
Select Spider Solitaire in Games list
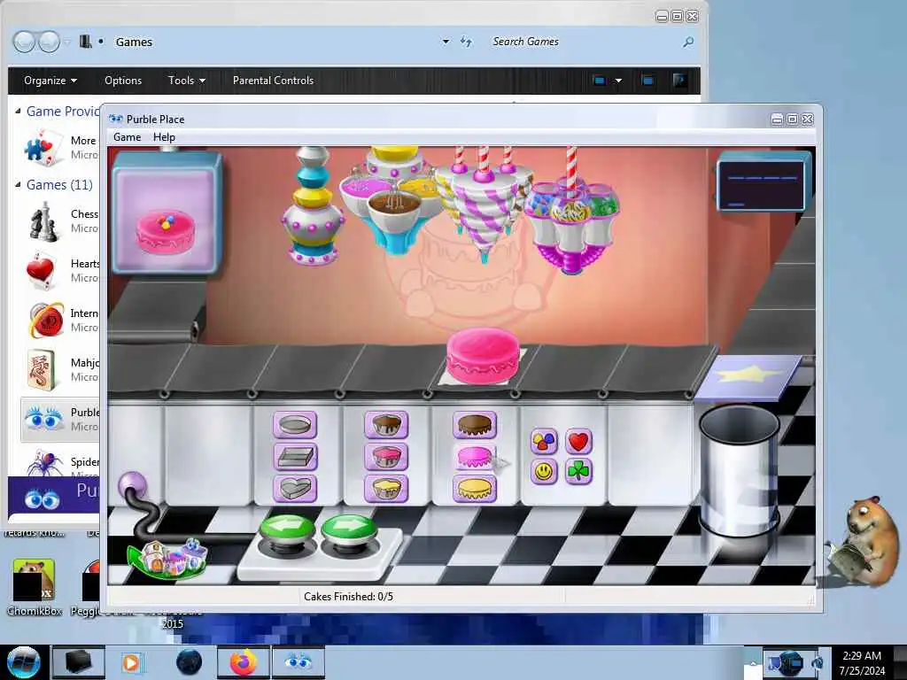[x=61, y=464]
